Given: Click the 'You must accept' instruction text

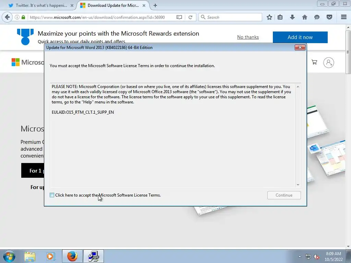Looking at the screenshot, I should [132, 66].
